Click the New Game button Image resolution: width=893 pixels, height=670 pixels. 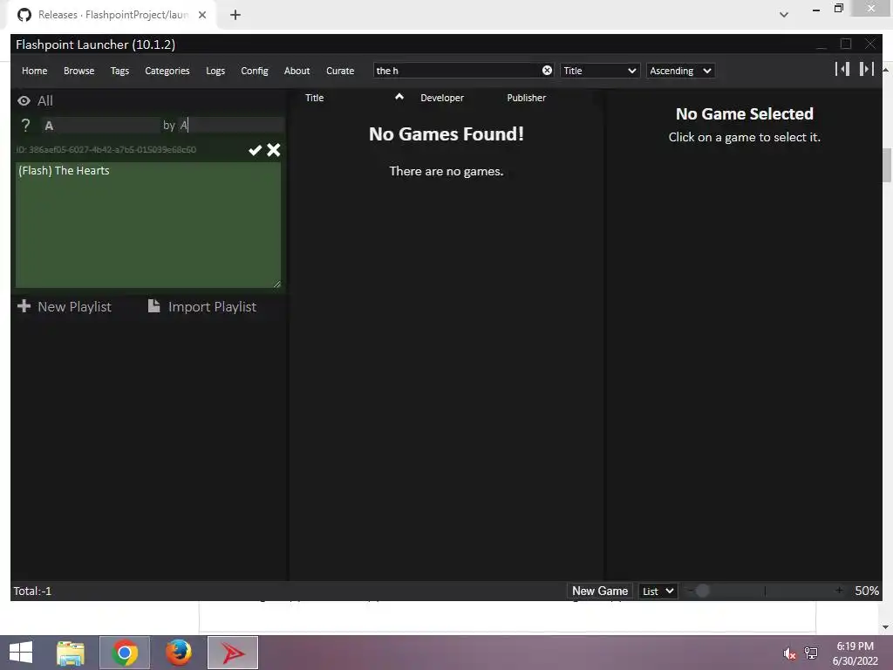(600, 591)
